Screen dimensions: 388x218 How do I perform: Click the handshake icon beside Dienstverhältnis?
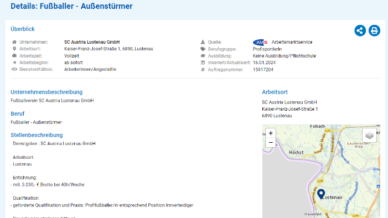(14, 69)
